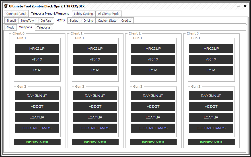The width and height of the screenshot is (251, 157).
Task: Open the Origins map tab
Action: (x=88, y=21)
